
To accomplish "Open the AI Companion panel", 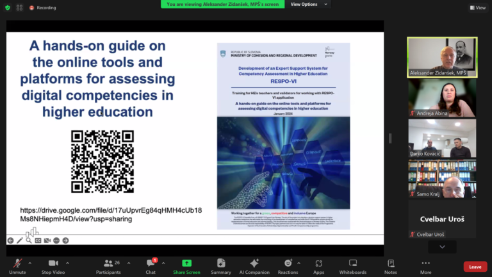I will coord(254,263).
